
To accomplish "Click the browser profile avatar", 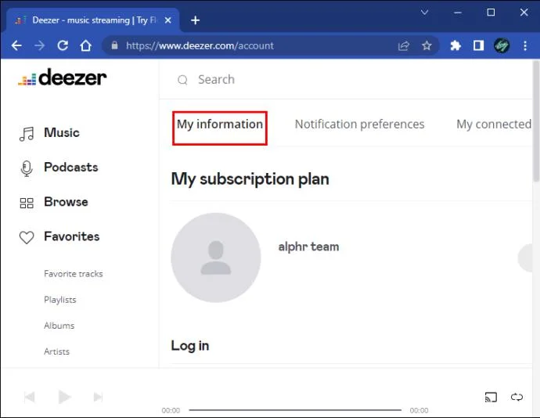I will tap(502, 45).
